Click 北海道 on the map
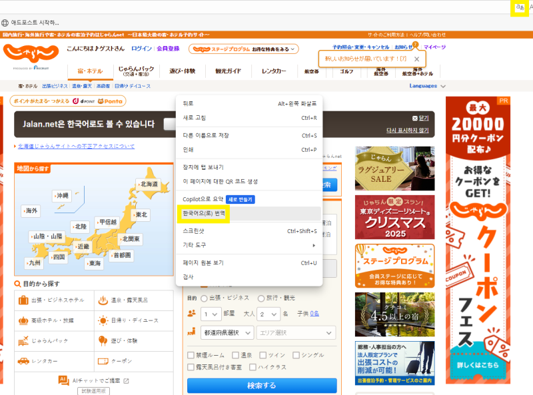Screen dimensions: 533x395 pos(148,184)
